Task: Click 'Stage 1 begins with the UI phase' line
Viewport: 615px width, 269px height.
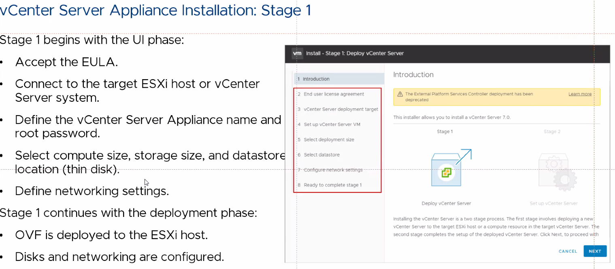Action: 92,40
